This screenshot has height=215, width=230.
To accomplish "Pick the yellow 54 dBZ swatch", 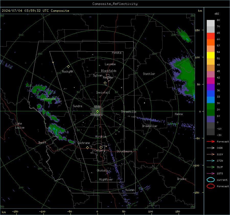I will (211, 55).
